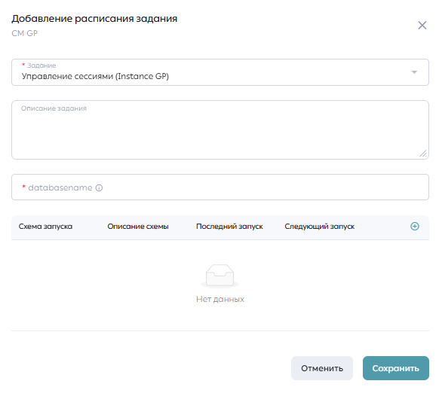Select the Следующий запуск column header
Image resolution: width=442 pixels, height=393 pixels.
[x=319, y=227]
